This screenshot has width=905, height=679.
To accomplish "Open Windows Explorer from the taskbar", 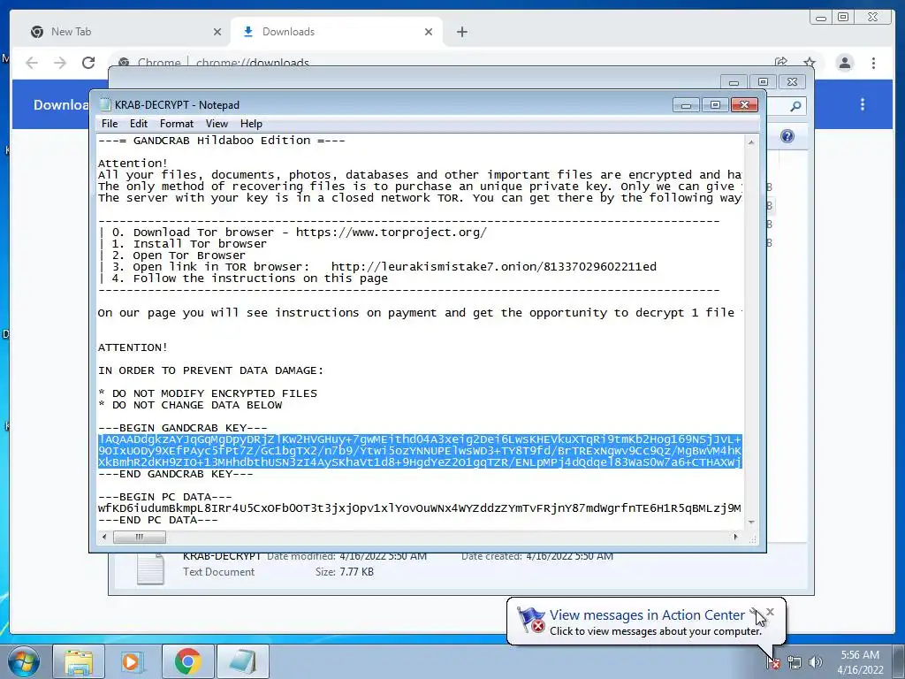I will click(x=78, y=661).
